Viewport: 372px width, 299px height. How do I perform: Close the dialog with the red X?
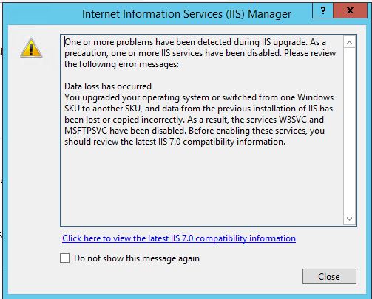[350, 10]
